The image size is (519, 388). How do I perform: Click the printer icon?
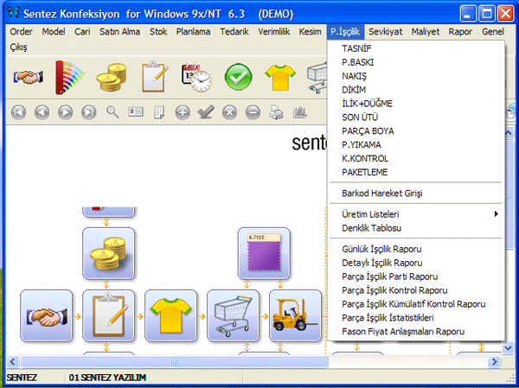point(276,112)
